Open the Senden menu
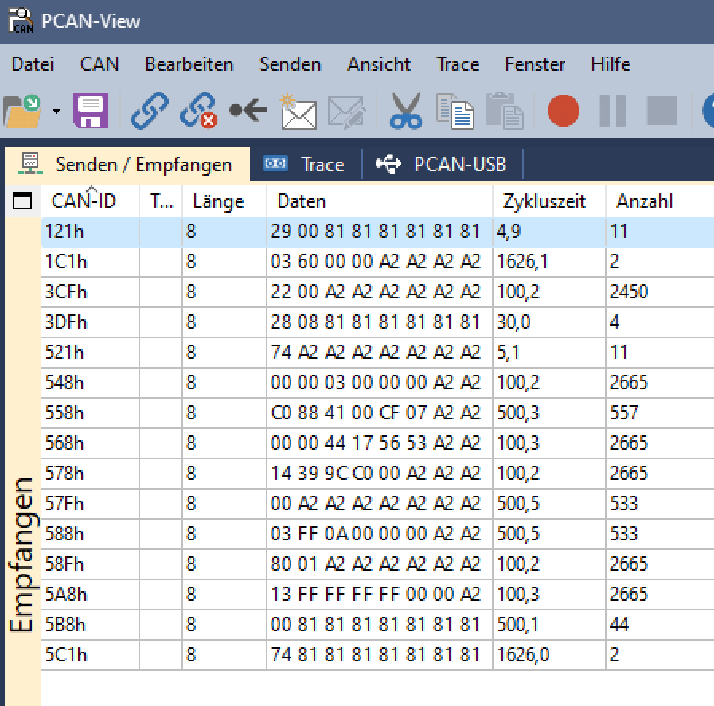The width and height of the screenshot is (714, 706). coord(290,64)
